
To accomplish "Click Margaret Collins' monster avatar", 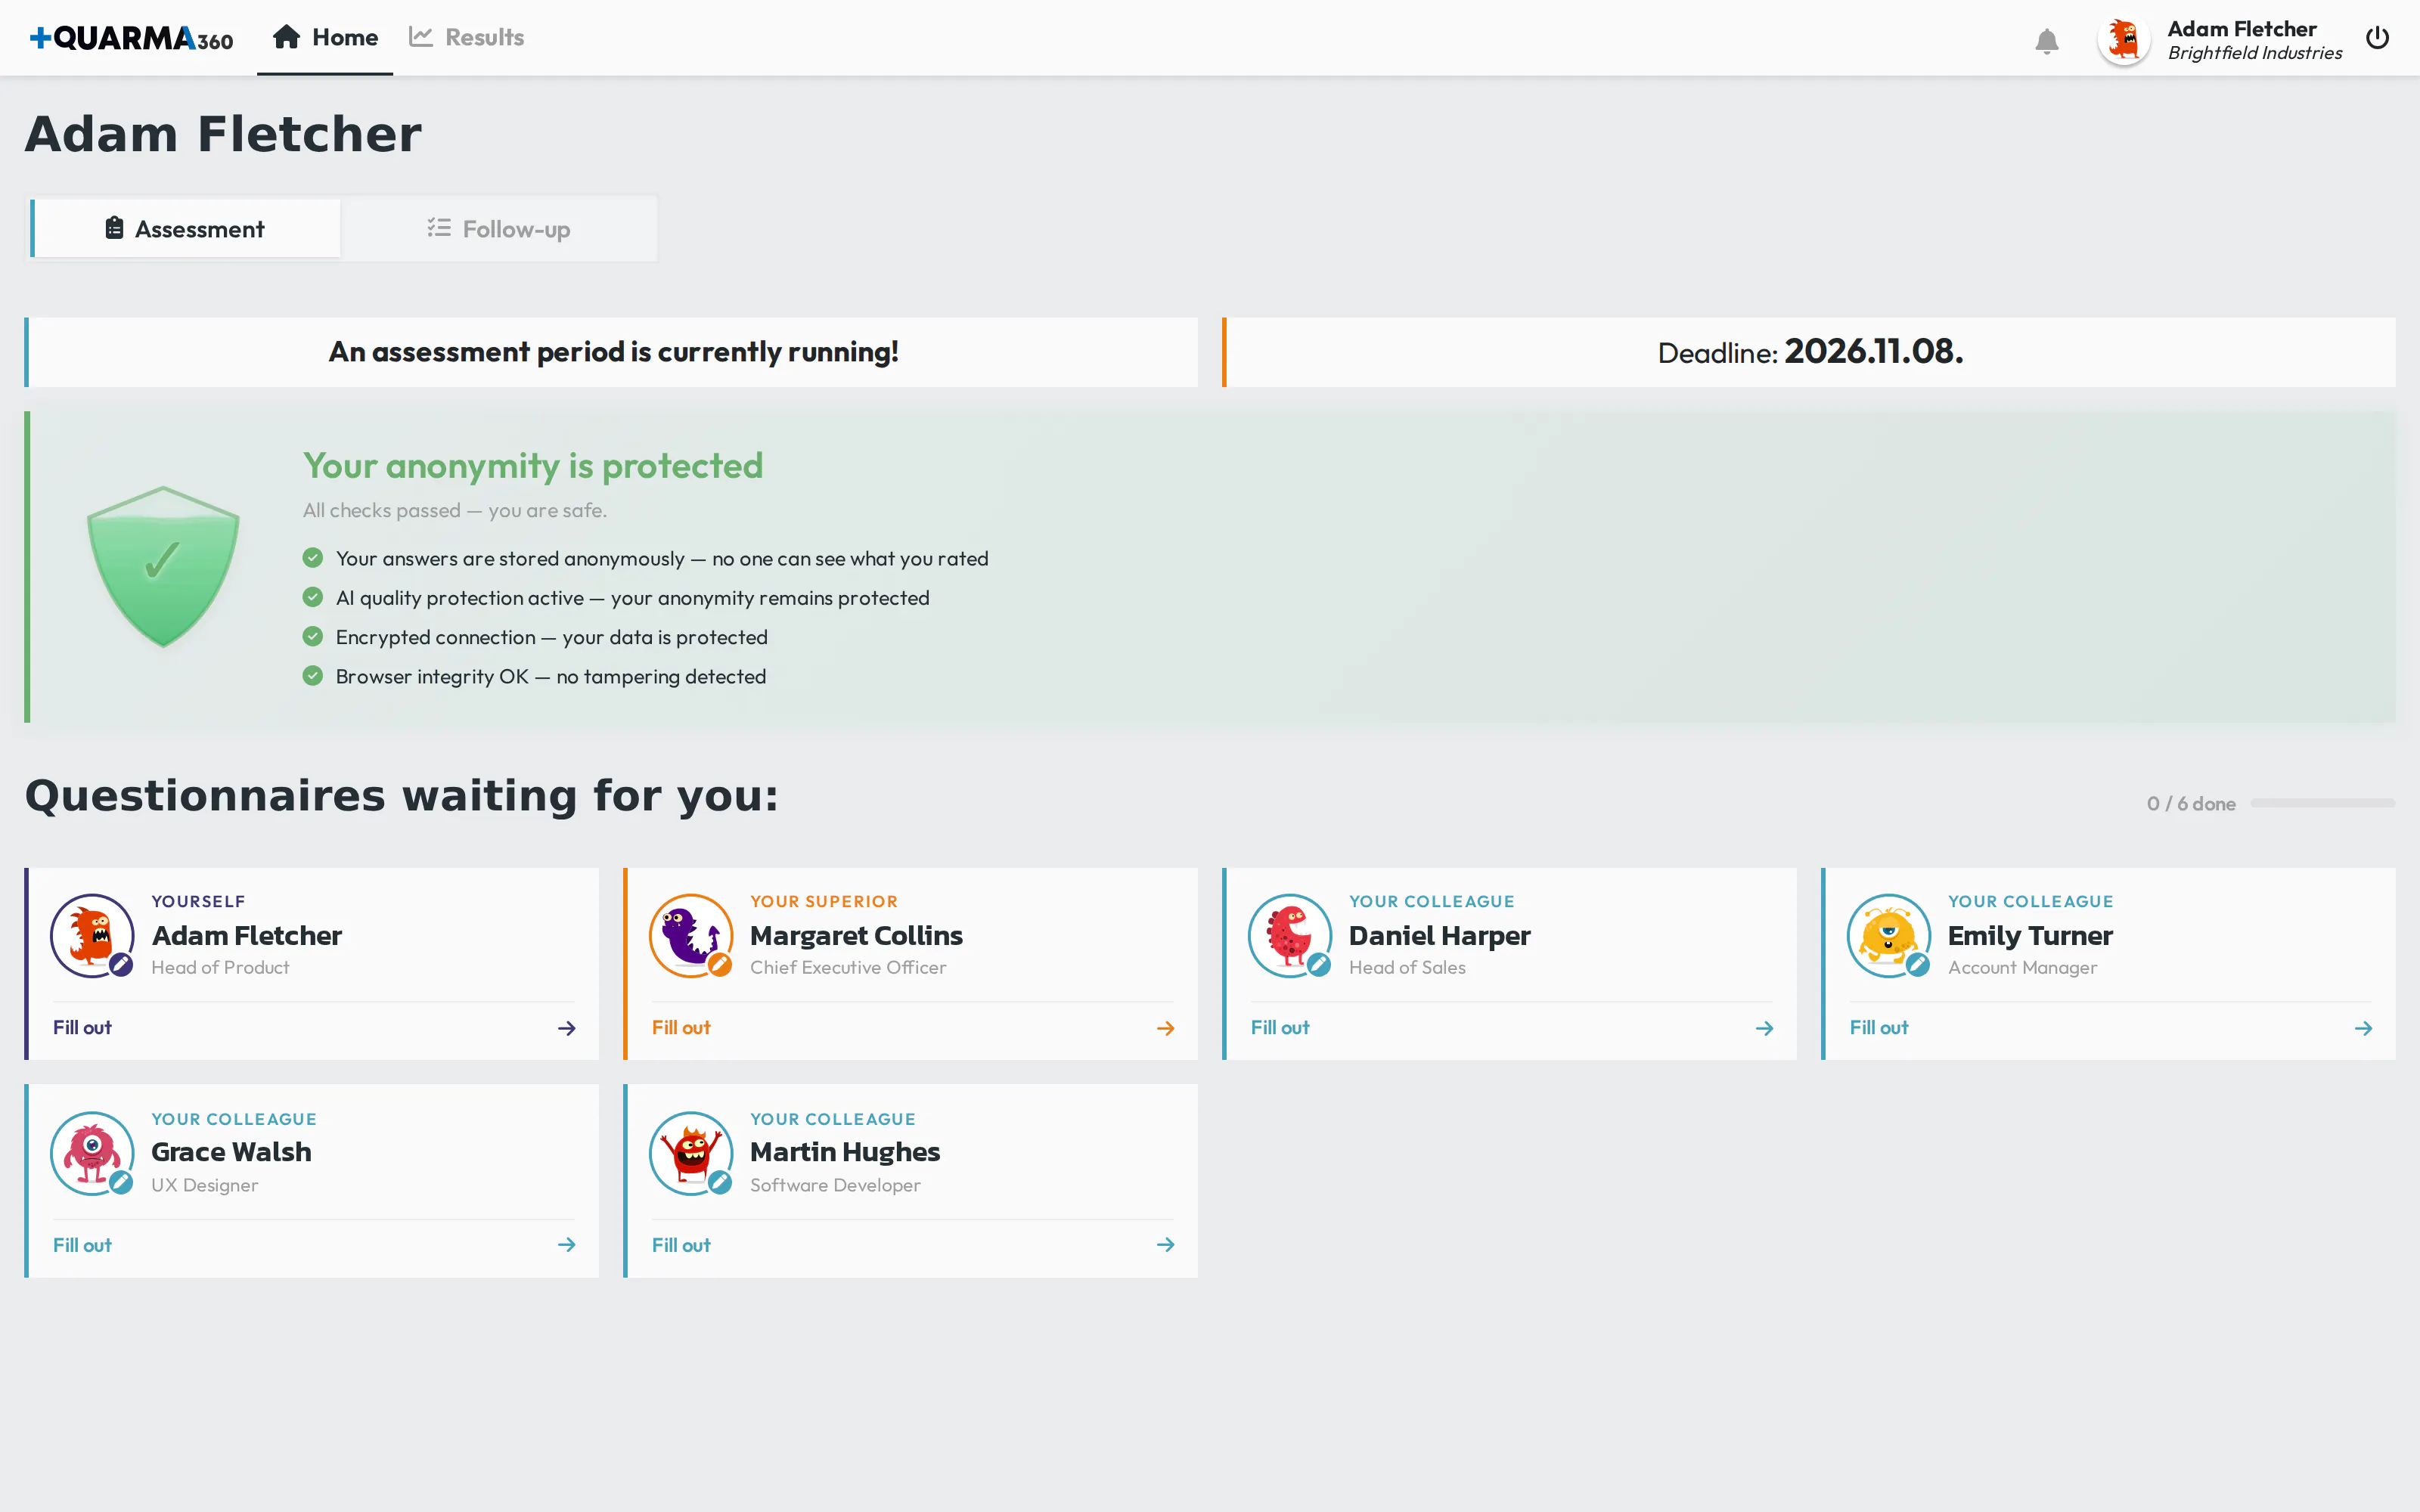I will [691, 935].
